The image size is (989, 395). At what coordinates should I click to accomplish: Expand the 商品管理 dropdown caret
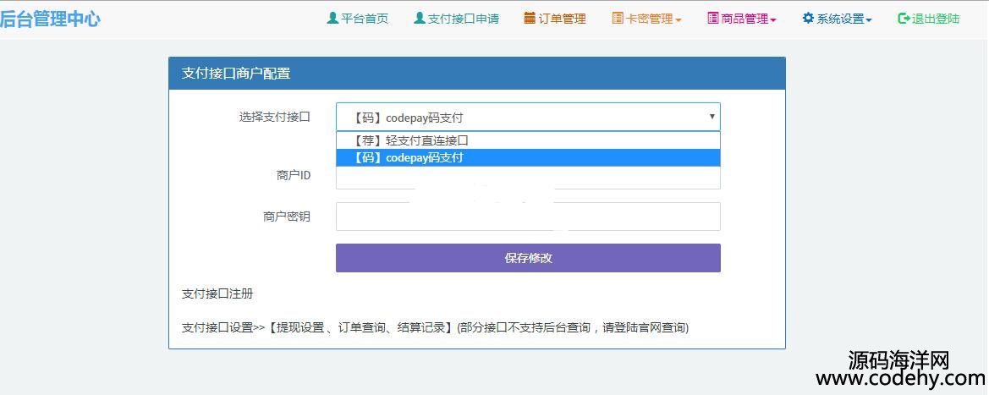pyautogui.click(x=773, y=20)
